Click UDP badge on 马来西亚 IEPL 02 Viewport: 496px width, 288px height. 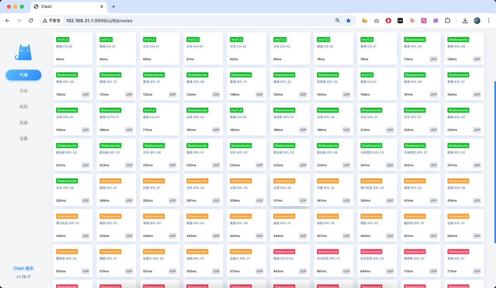(390, 165)
